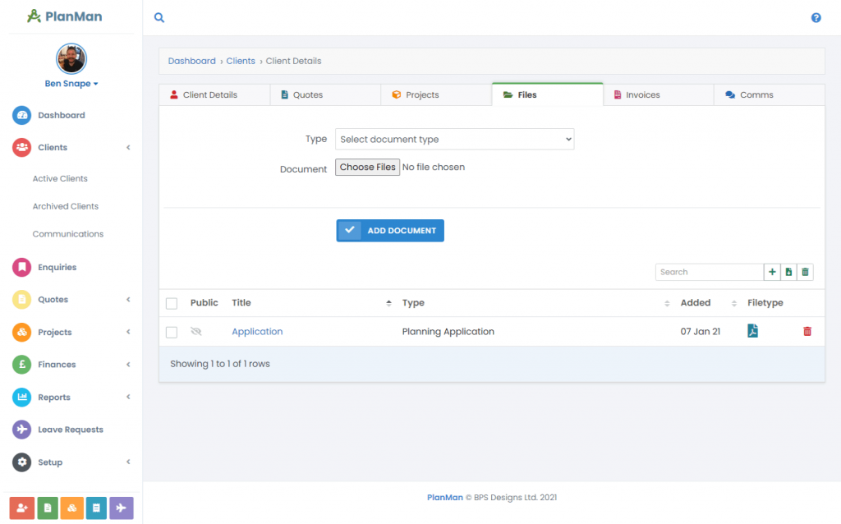
Task: Click the magnifier search icon in the top bar
Action: point(159,18)
